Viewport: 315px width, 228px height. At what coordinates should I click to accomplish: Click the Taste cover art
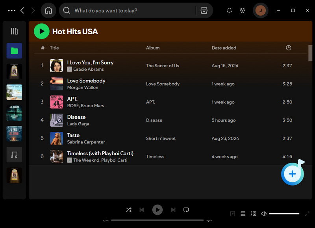tap(56, 138)
